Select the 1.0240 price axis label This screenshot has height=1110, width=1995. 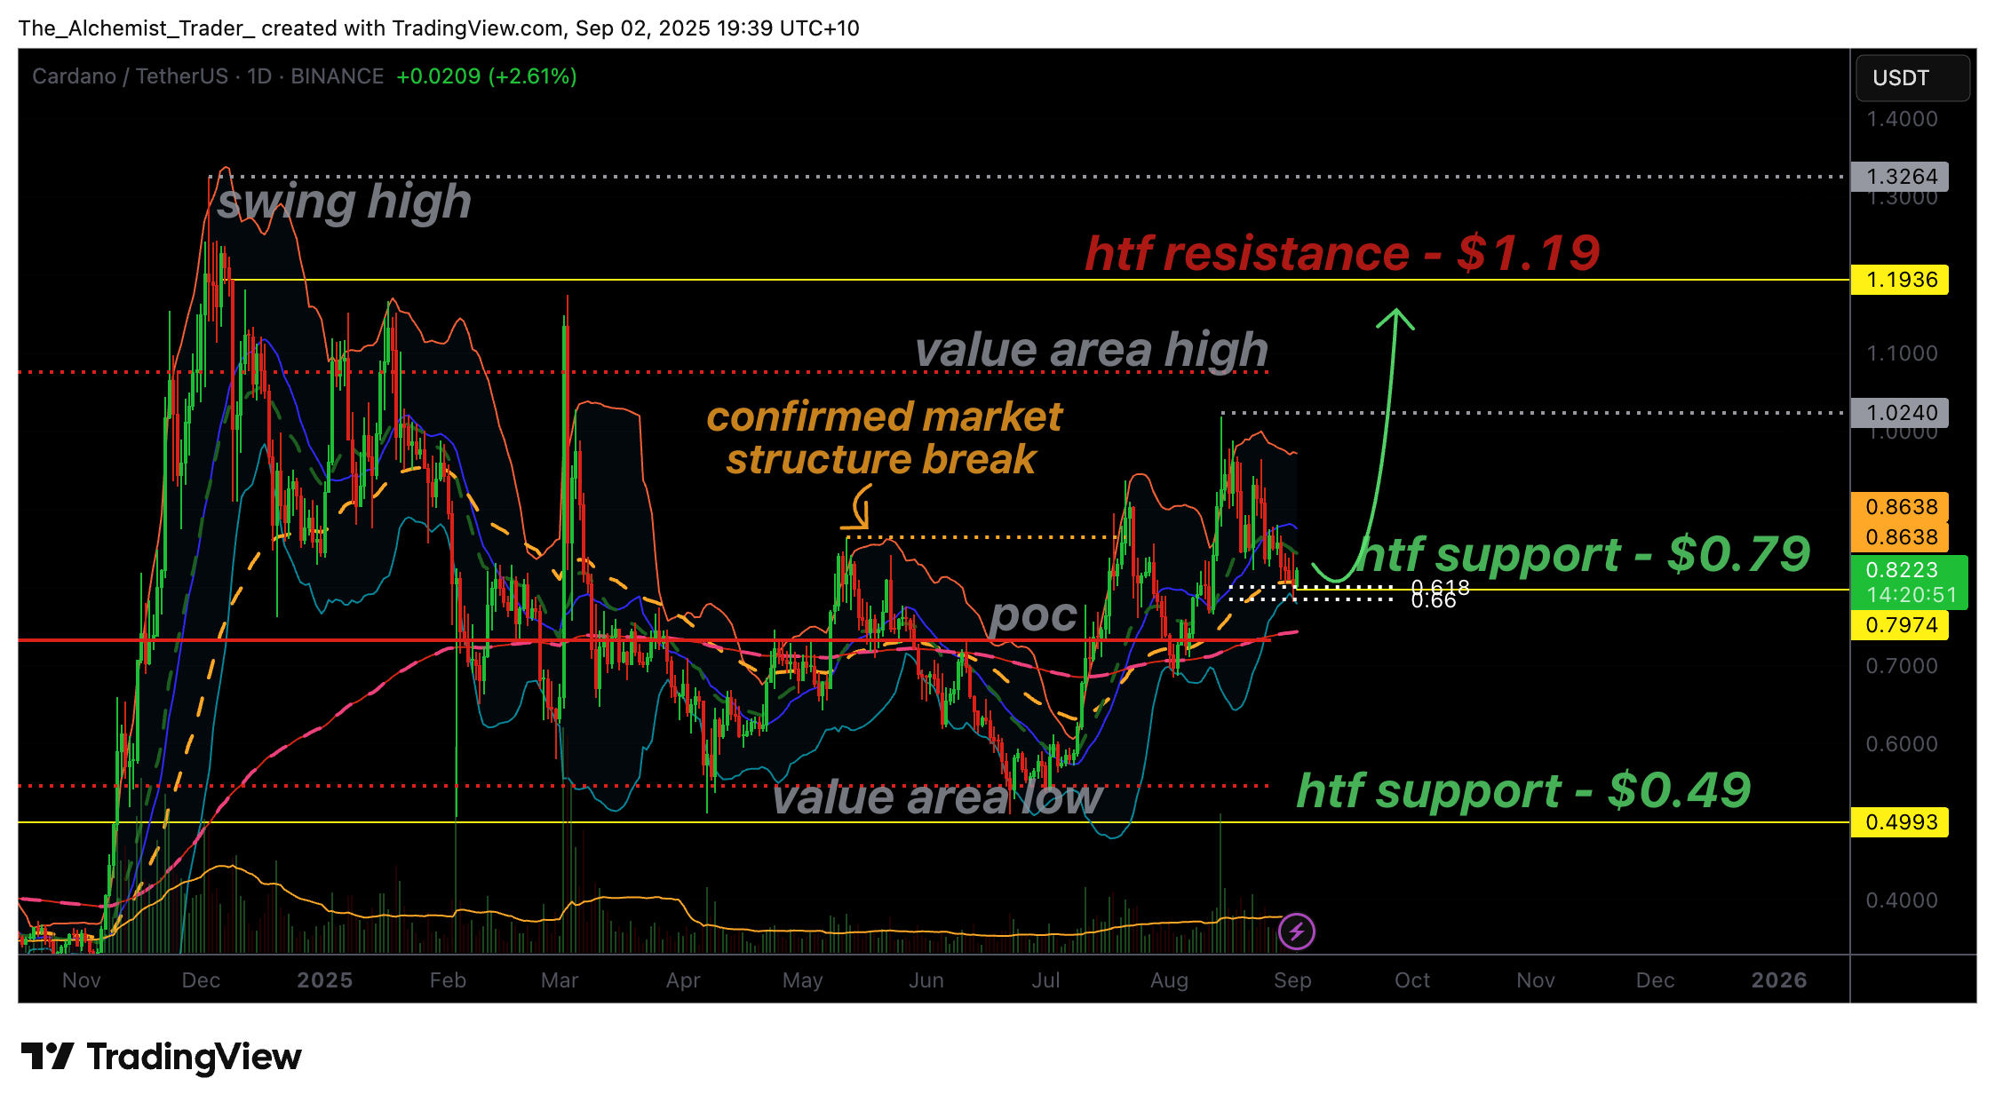click(x=1899, y=413)
